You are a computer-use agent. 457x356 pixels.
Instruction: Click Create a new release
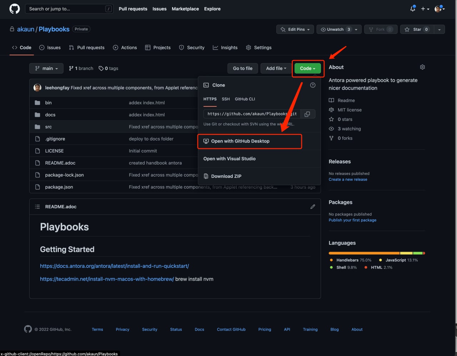348,179
